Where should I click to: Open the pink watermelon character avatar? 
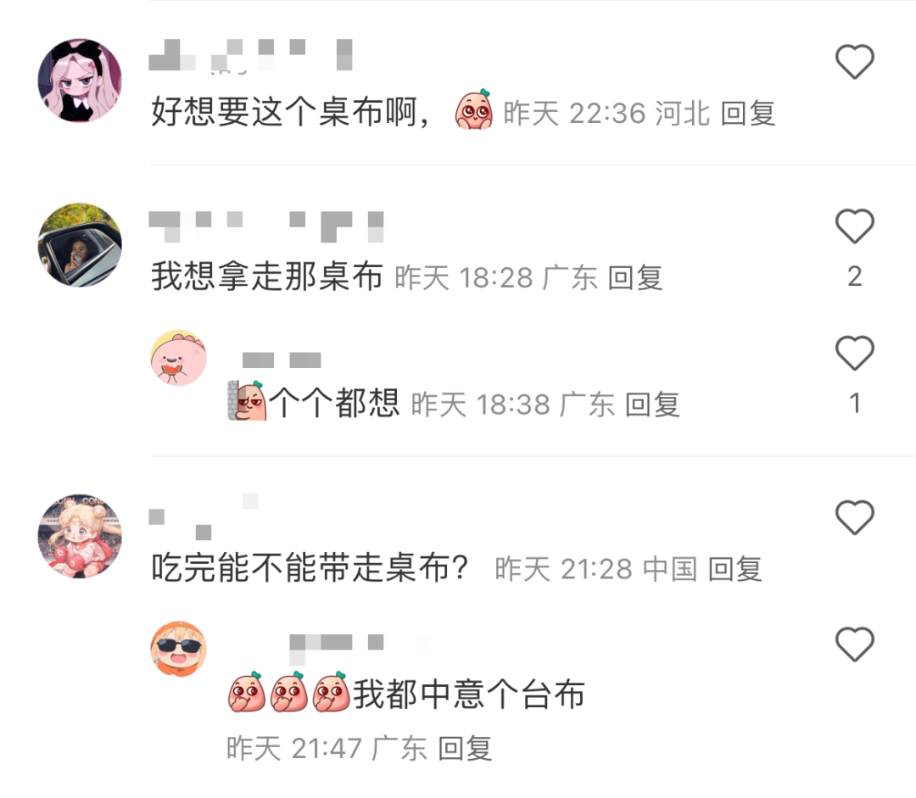click(179, 358)
